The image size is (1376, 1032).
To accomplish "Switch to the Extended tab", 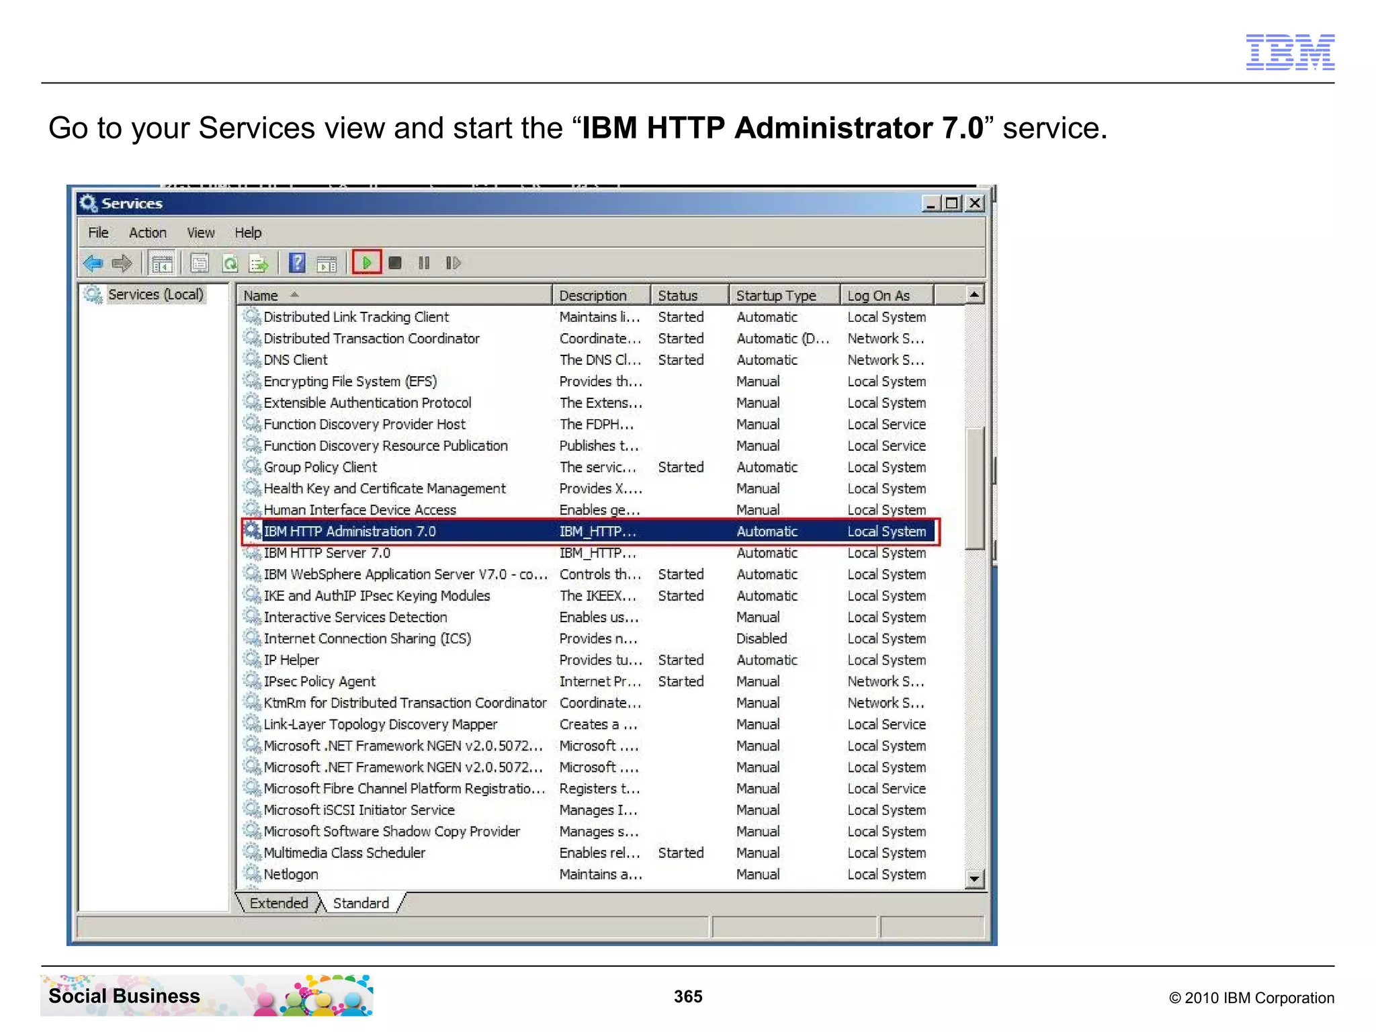I will click(x=279, y=903).
